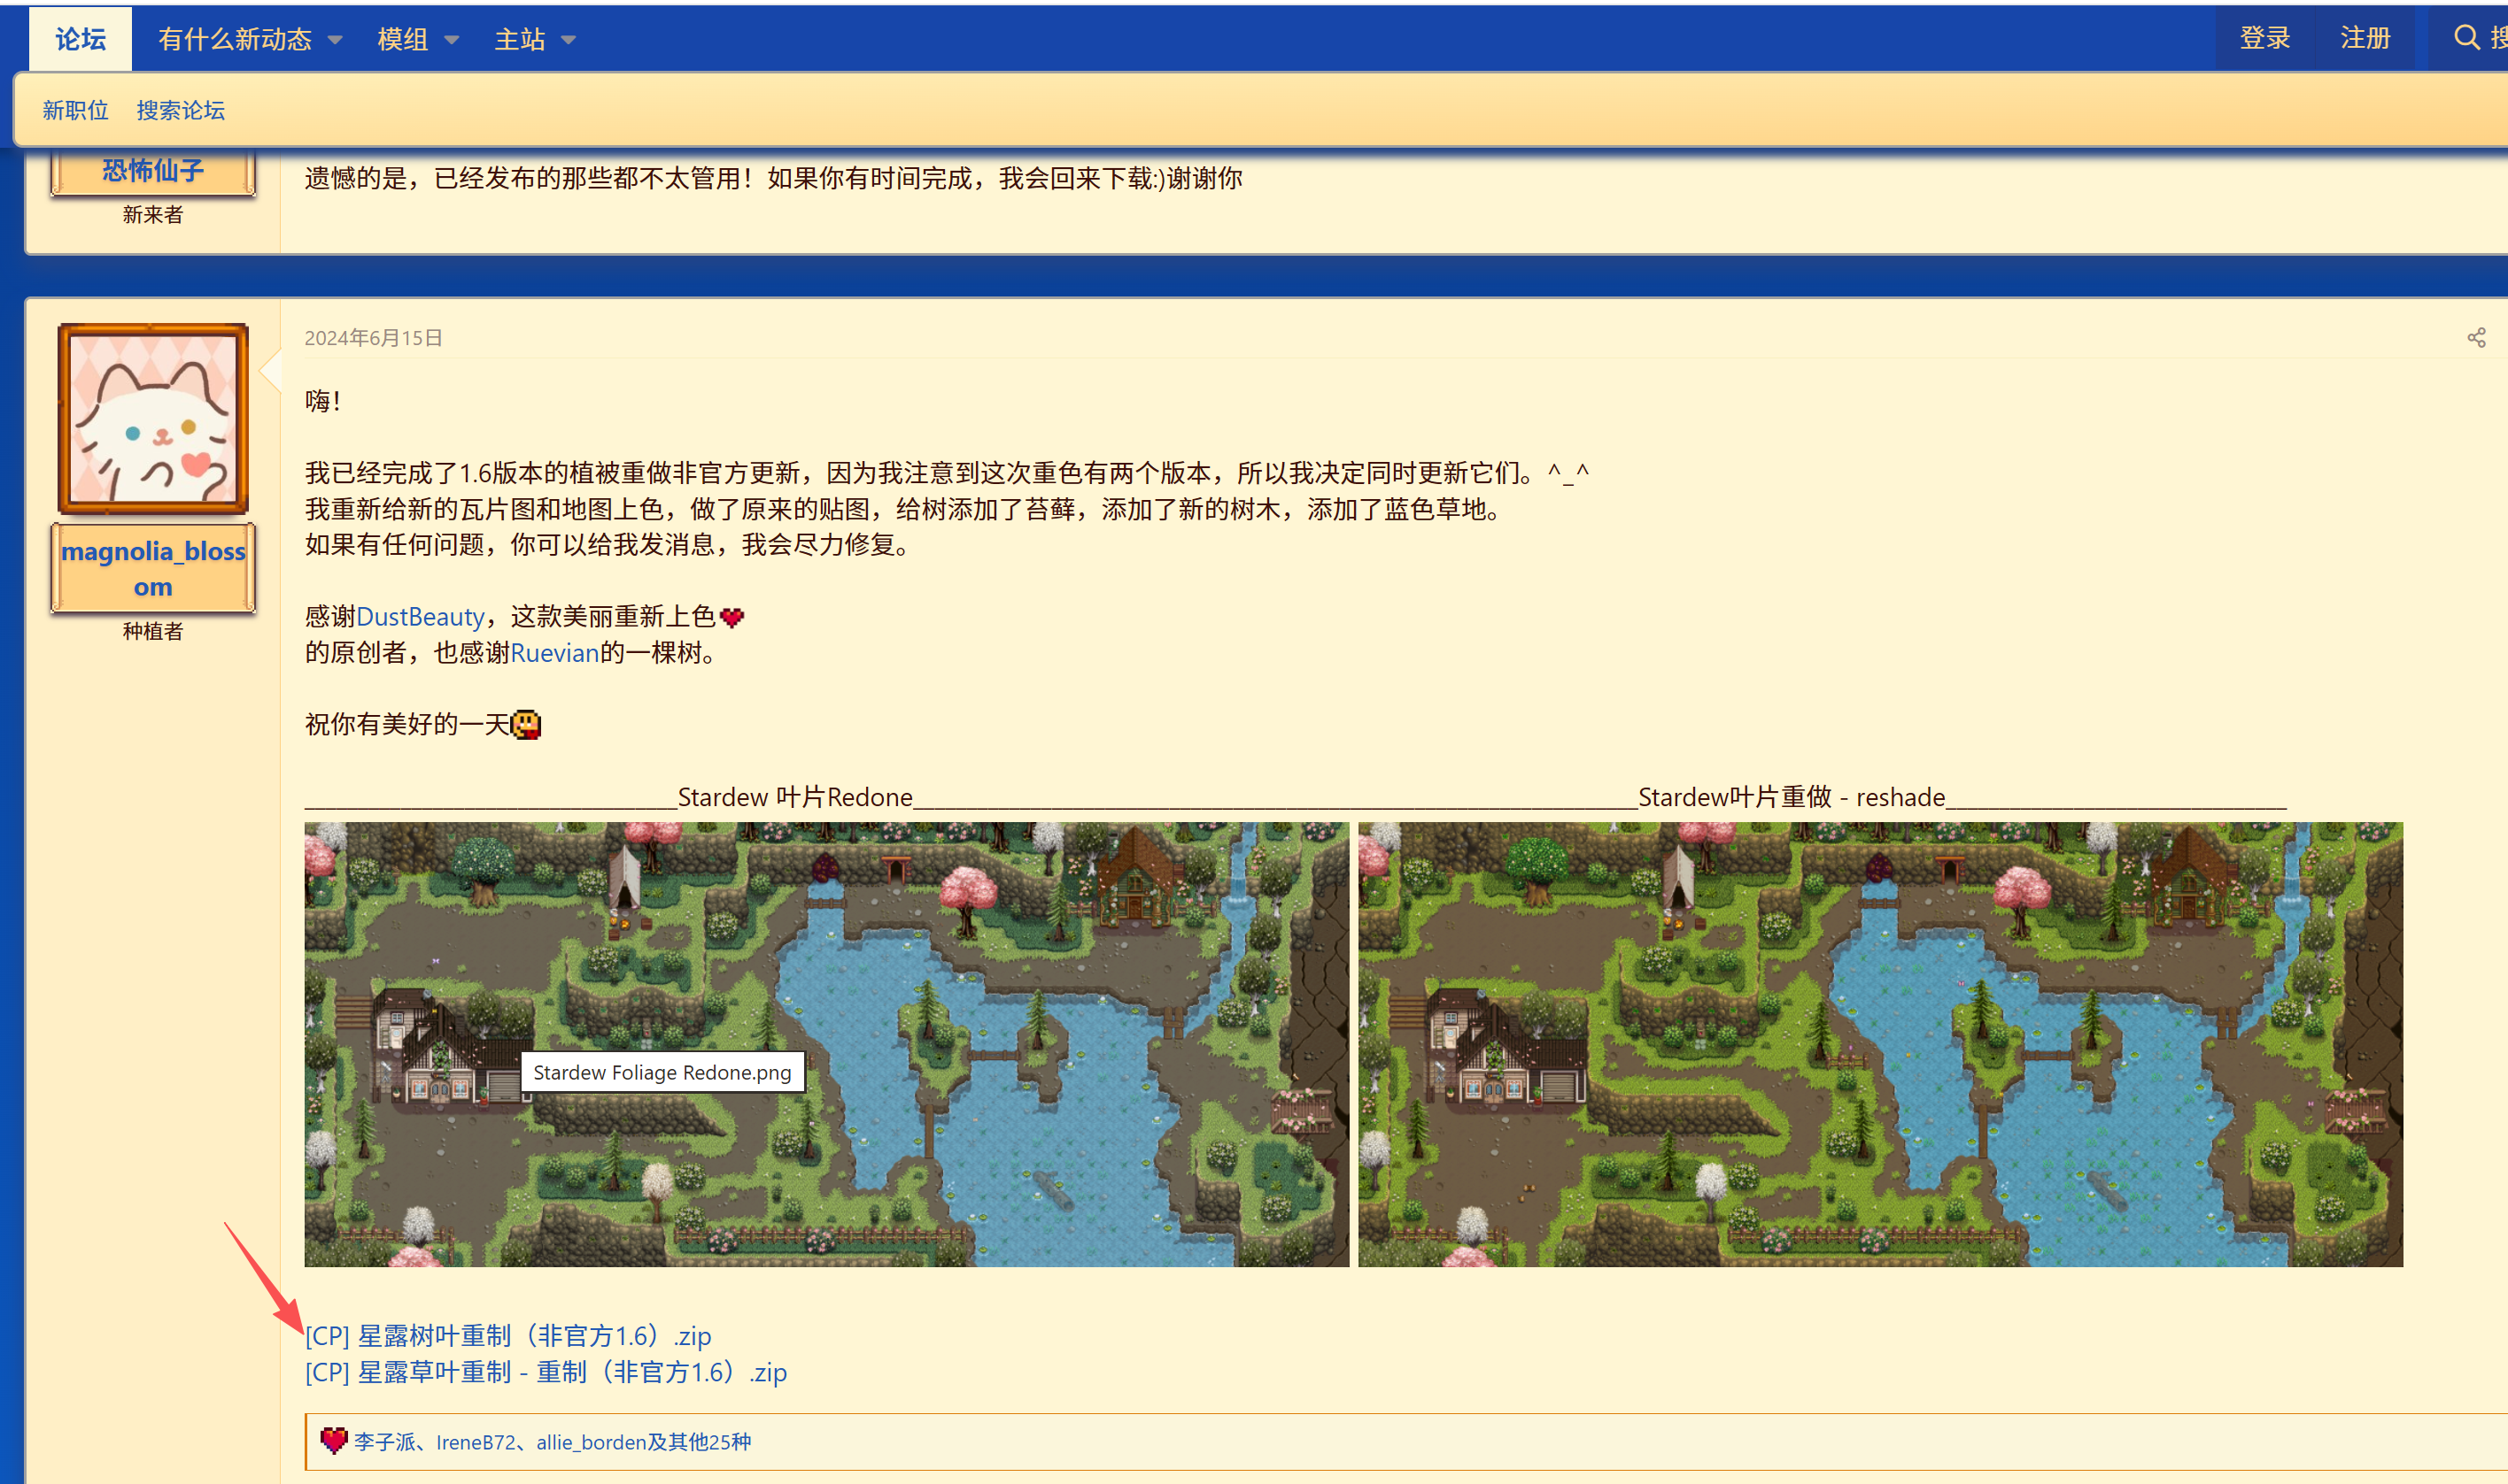Select the 新职位 sub-navigation link
Viewport: 2508px width, 1484px height.
75,110
